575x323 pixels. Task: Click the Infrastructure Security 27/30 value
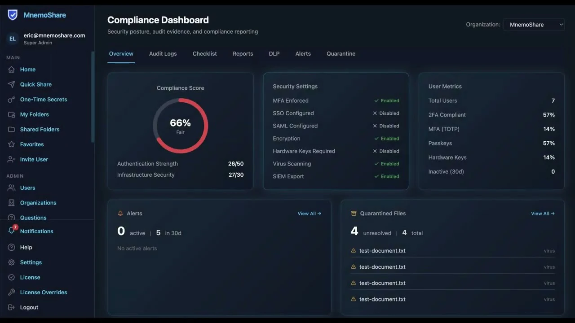[236, 175]
